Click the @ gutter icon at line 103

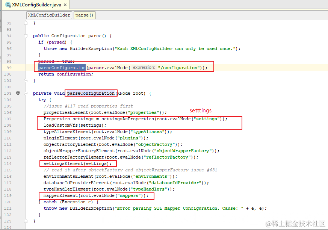(x=18, y=93)
